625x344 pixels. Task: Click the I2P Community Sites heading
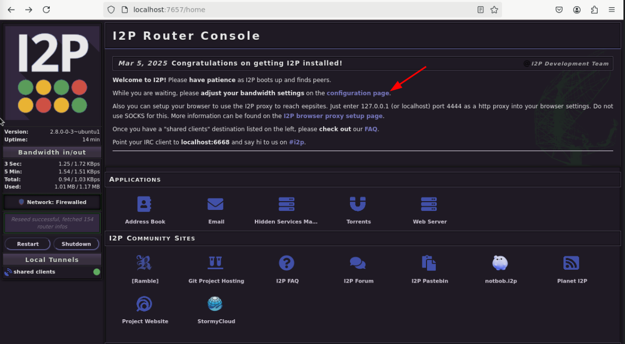click(152, 238)
